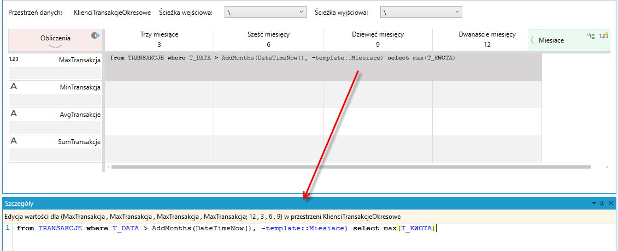Click the Edycja wartości info text line
This screenshot has width=618, height=251.
point(203,217)
